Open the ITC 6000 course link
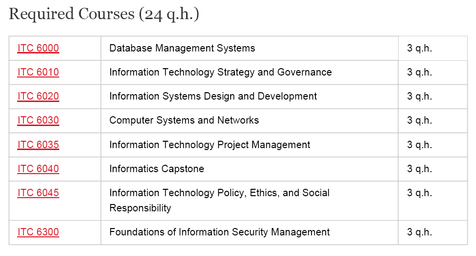 [38, 48]
